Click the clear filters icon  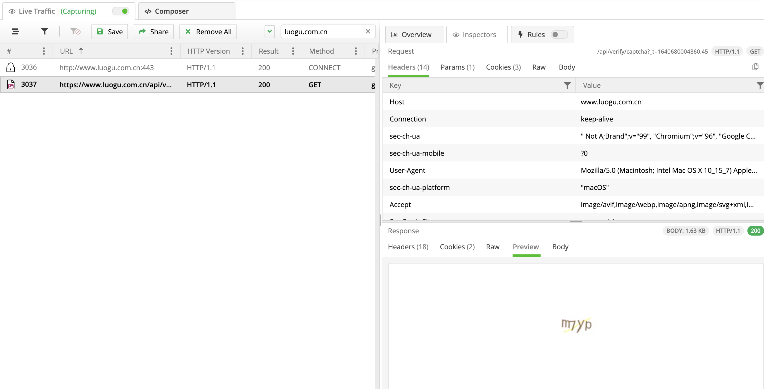[75, 31]
